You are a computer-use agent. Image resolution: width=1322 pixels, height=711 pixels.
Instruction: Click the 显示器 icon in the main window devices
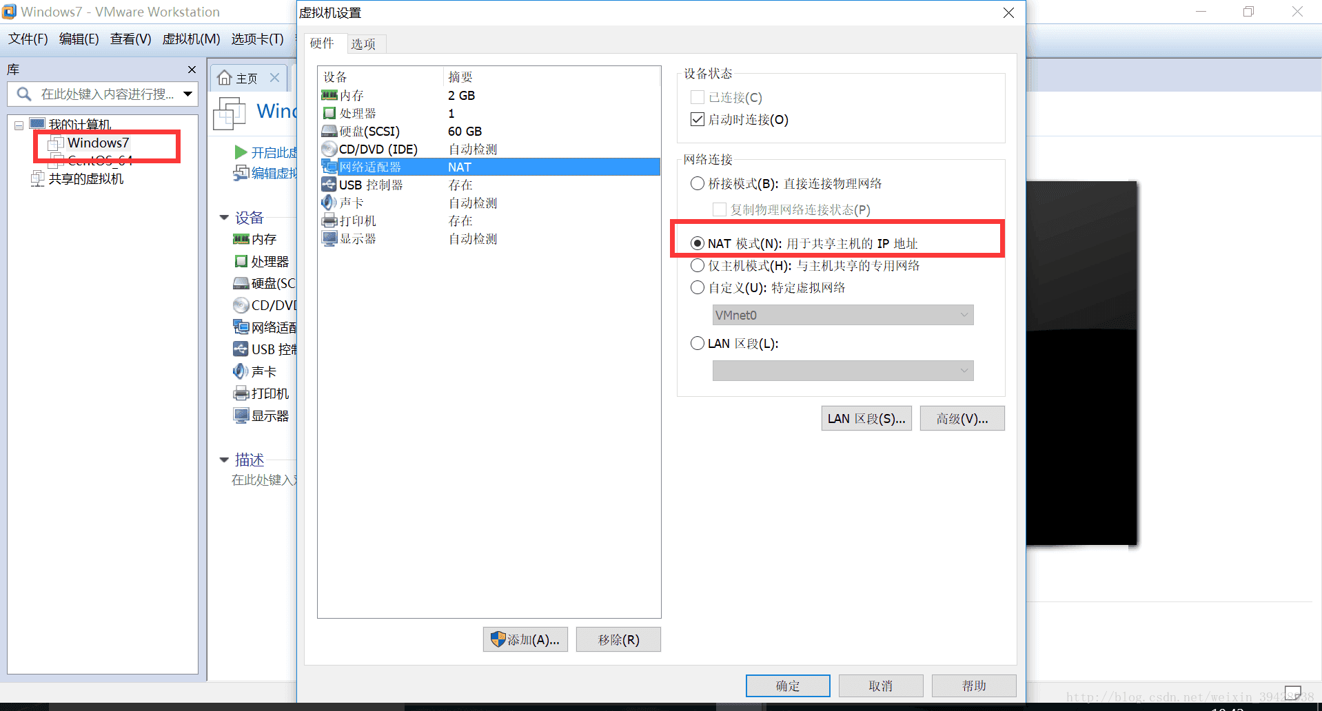pos(241,415)
